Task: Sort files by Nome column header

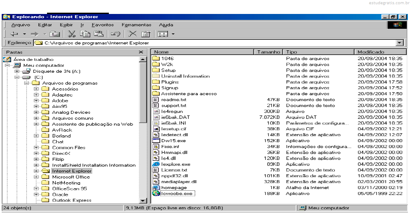Action: coord(202,52)
